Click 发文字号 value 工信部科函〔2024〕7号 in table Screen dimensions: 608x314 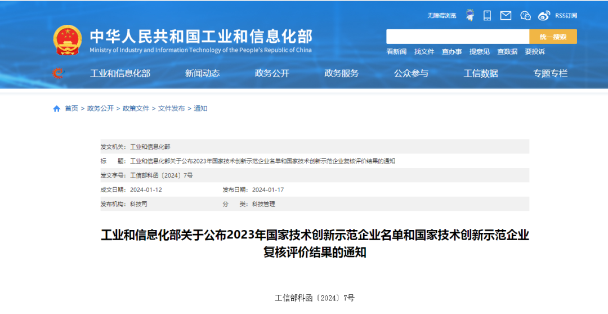point(162,175)
